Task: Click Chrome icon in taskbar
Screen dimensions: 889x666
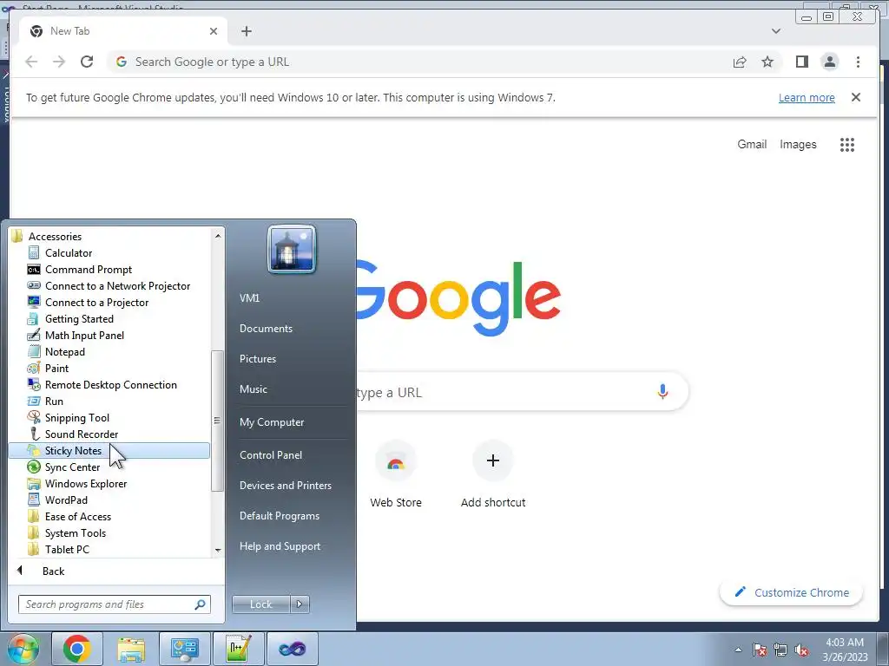Action: [77, 649]
